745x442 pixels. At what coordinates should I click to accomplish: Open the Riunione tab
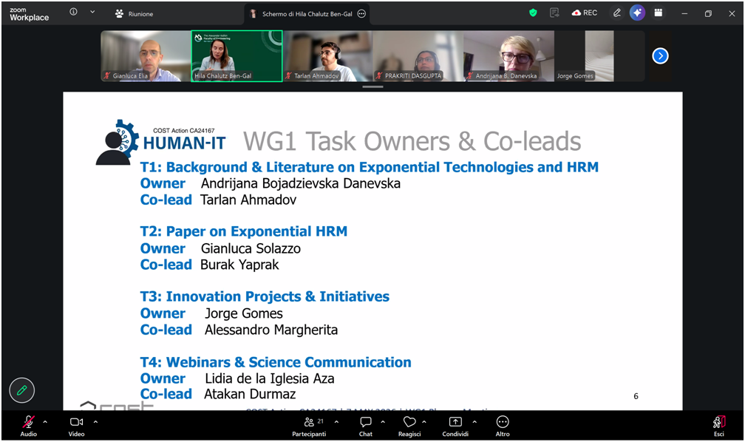(134, 14)
